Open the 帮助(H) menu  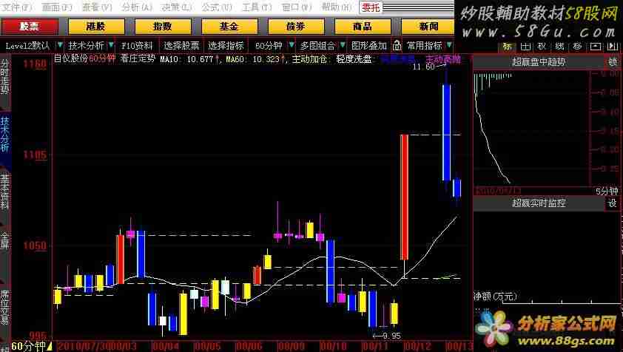(337, 7)
